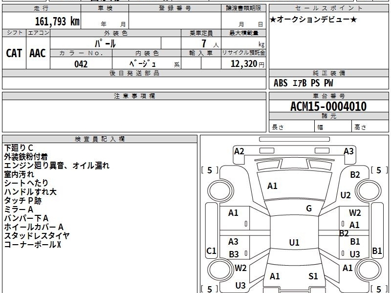
Task: Click the chassis number ACM15-0004010
Action: point(328,106)
